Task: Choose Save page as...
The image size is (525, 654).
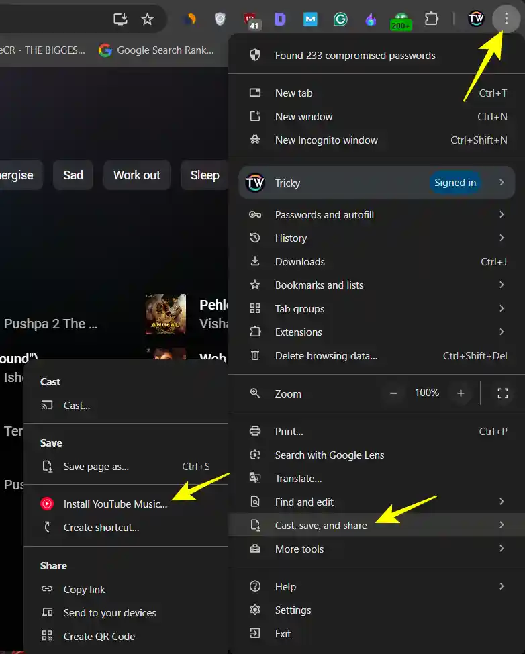Action: (x=126, y=466)
